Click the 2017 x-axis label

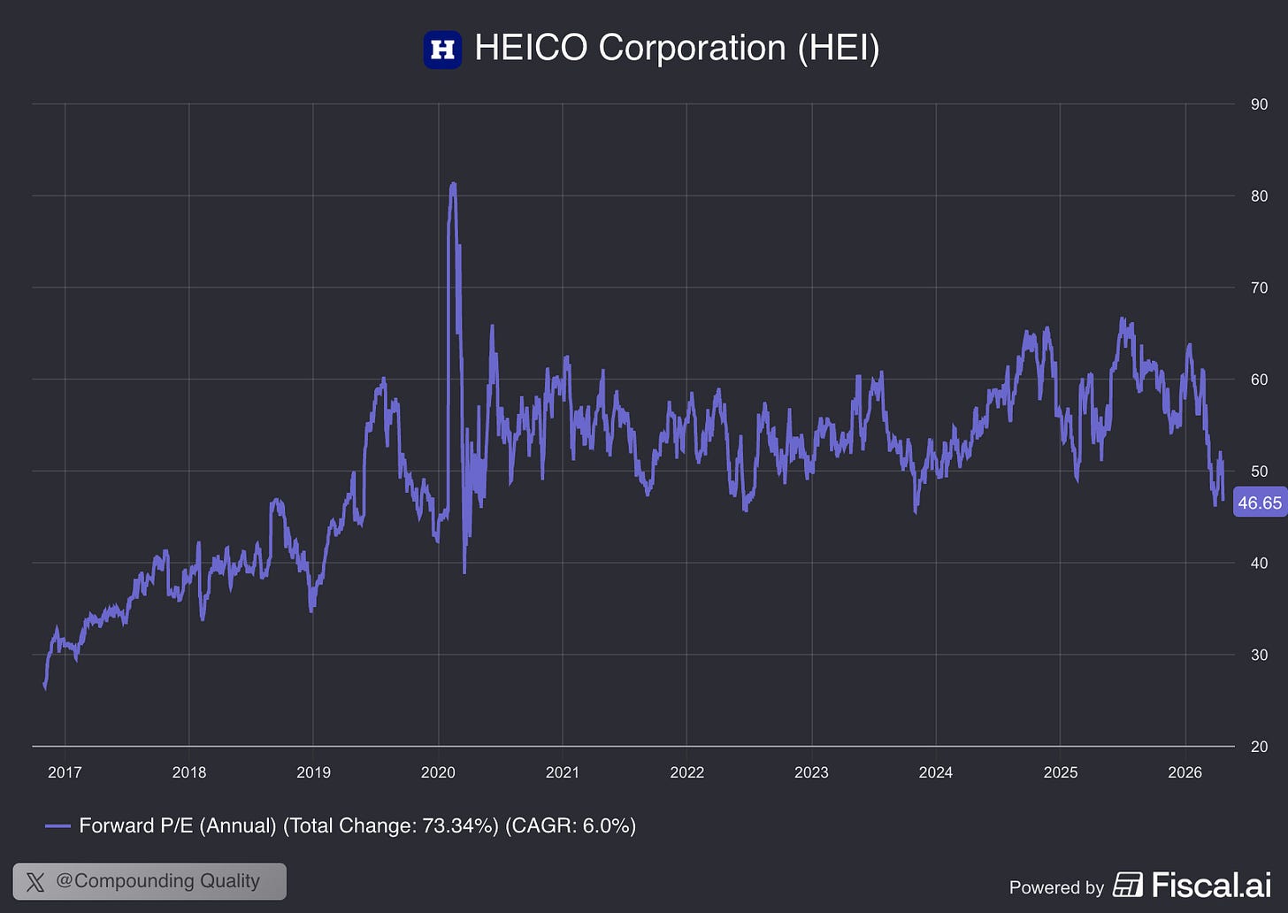[x=65, y=772]
